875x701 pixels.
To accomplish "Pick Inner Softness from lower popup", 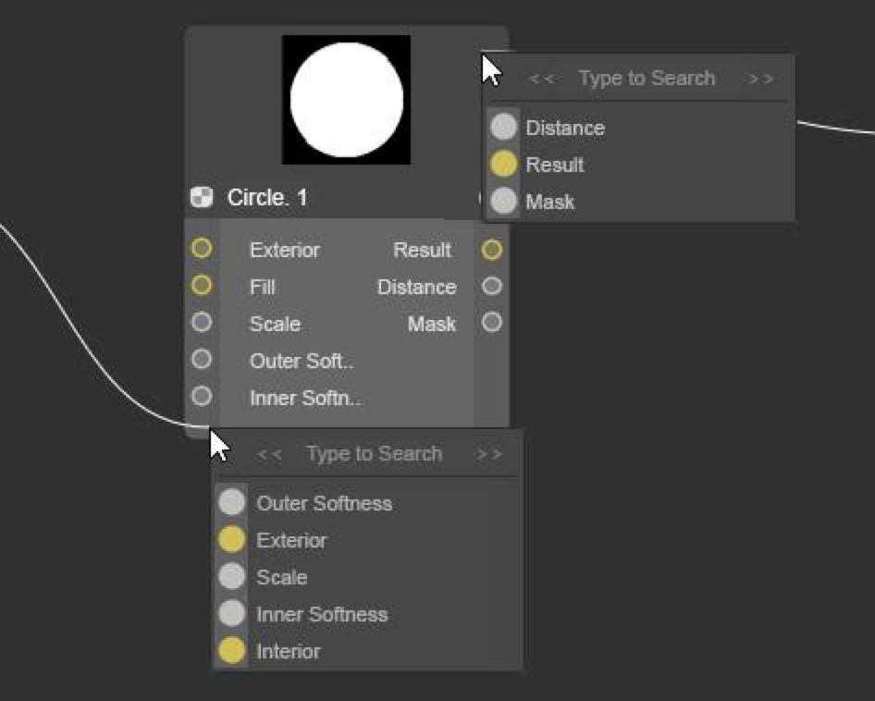I will [x=321, y=614].
